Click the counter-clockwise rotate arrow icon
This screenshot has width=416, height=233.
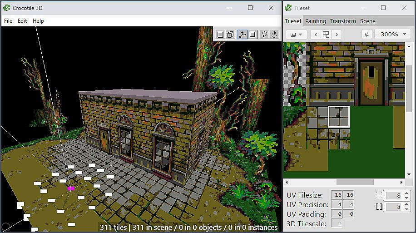tap(264, 35)
